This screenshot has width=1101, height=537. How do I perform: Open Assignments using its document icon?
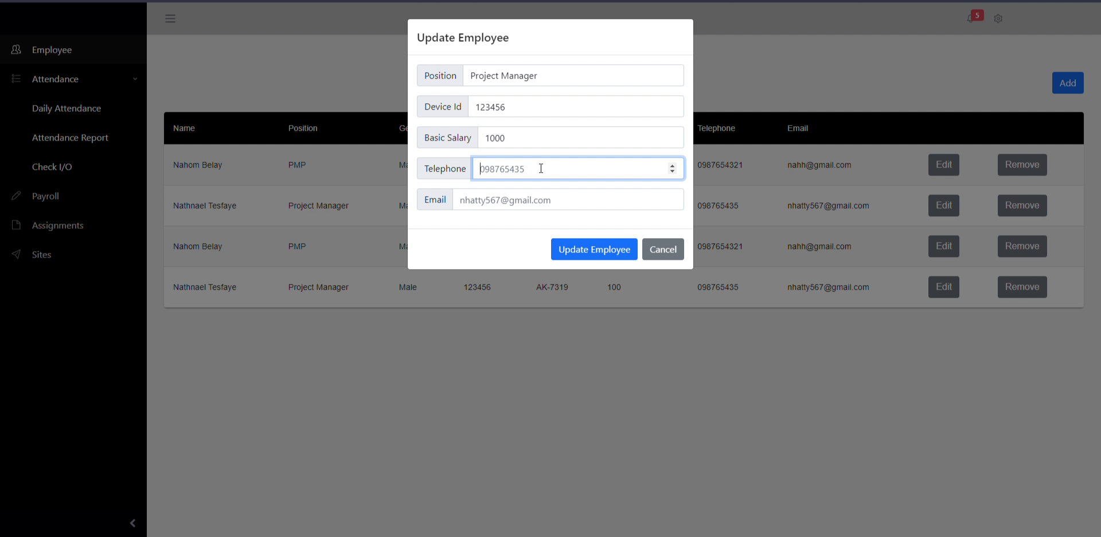16,225
